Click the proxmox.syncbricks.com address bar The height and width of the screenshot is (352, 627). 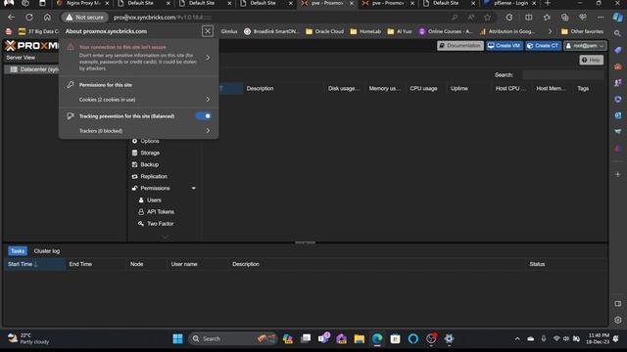tap(280, 18)
